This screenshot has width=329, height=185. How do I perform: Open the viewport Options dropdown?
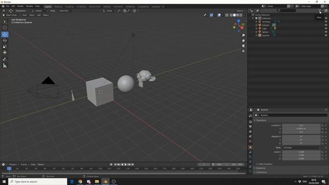(241, 11)
